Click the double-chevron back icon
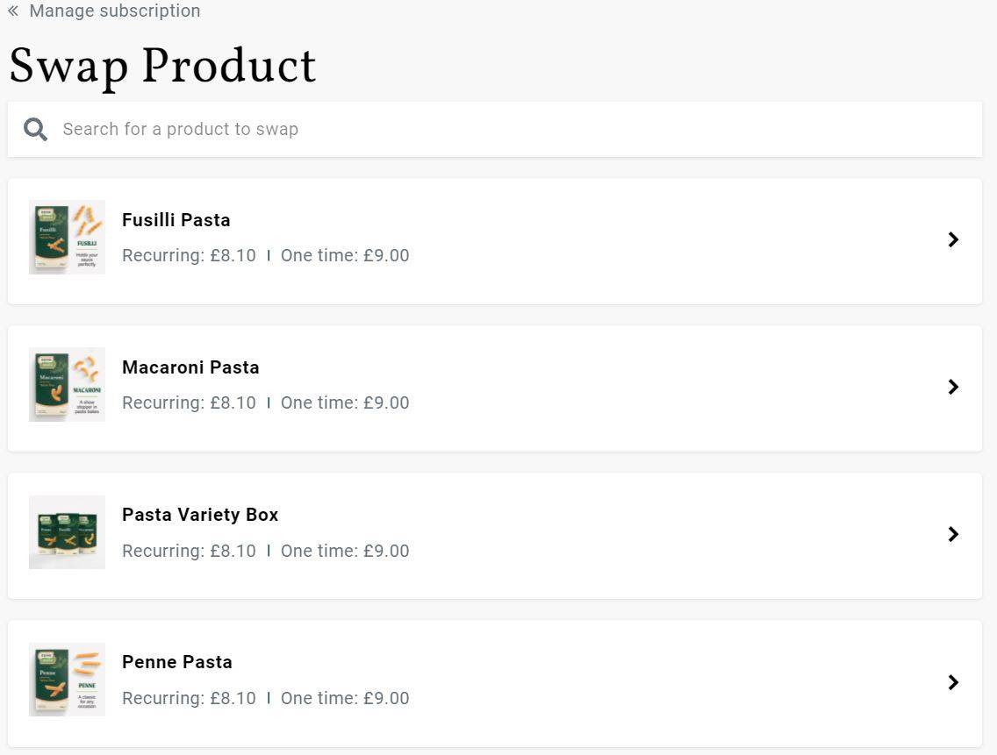 pyautogui.click(x=13, y=11)
